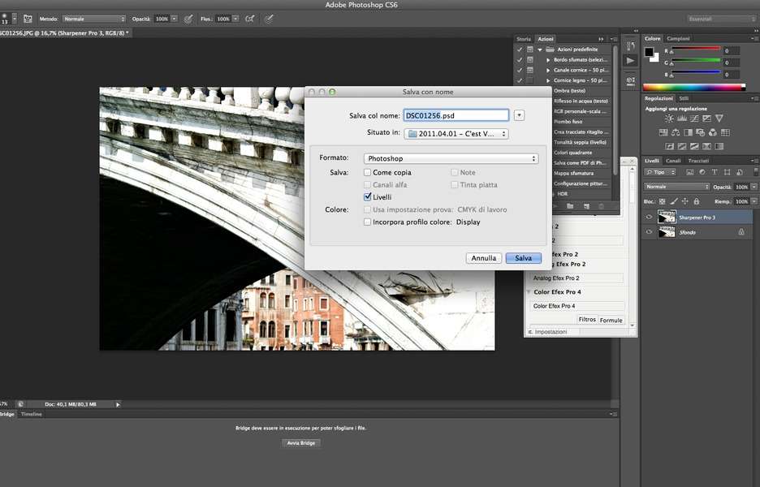Open the Campioni tab
Image resolution: width=760 pixels, height=487 pixels.
coord(678,39)
